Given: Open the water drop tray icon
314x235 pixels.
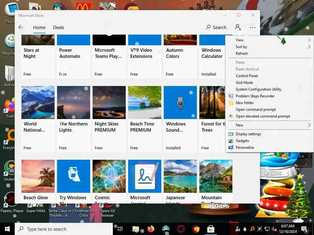Looking at the screenshot, I should coord(245,229).
